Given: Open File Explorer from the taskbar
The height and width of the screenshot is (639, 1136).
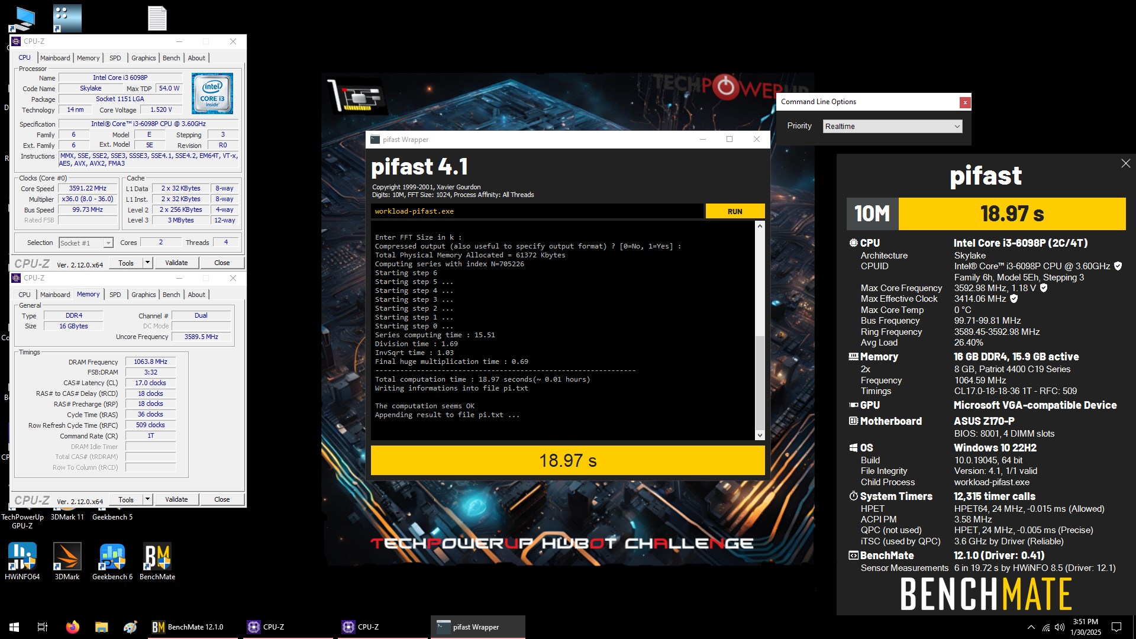Looking at the screenshot, I should click(x=101, y=627).
